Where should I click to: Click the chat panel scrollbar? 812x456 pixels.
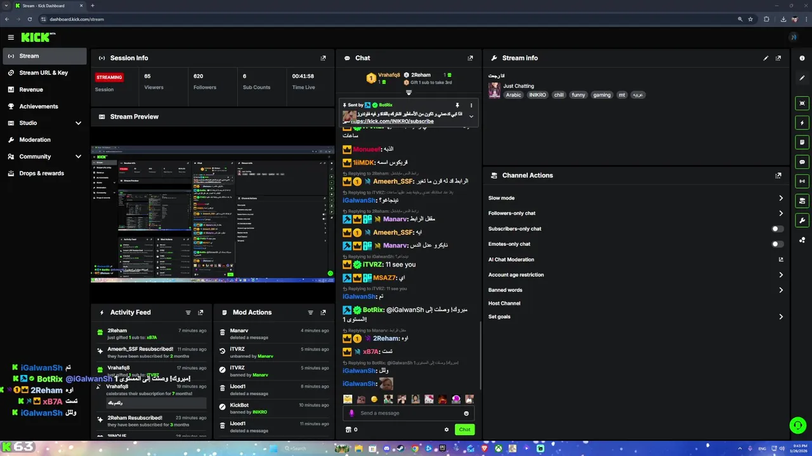481,355
